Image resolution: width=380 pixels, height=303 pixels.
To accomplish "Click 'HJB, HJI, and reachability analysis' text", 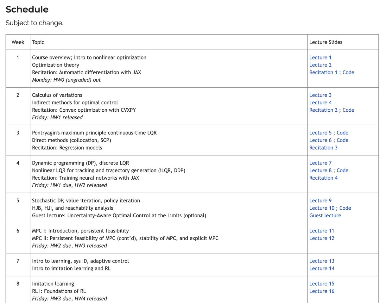I will 73,208.
